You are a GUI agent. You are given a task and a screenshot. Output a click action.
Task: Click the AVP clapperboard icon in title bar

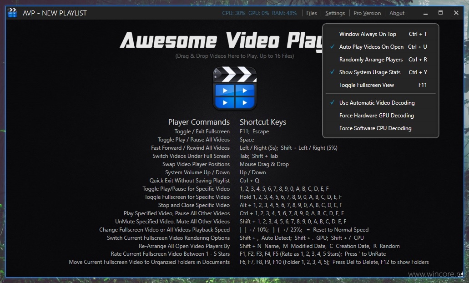[12, 13]
